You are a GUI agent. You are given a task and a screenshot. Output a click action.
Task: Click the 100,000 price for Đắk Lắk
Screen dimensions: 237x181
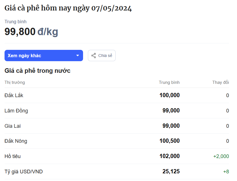[x=170, y=95]
